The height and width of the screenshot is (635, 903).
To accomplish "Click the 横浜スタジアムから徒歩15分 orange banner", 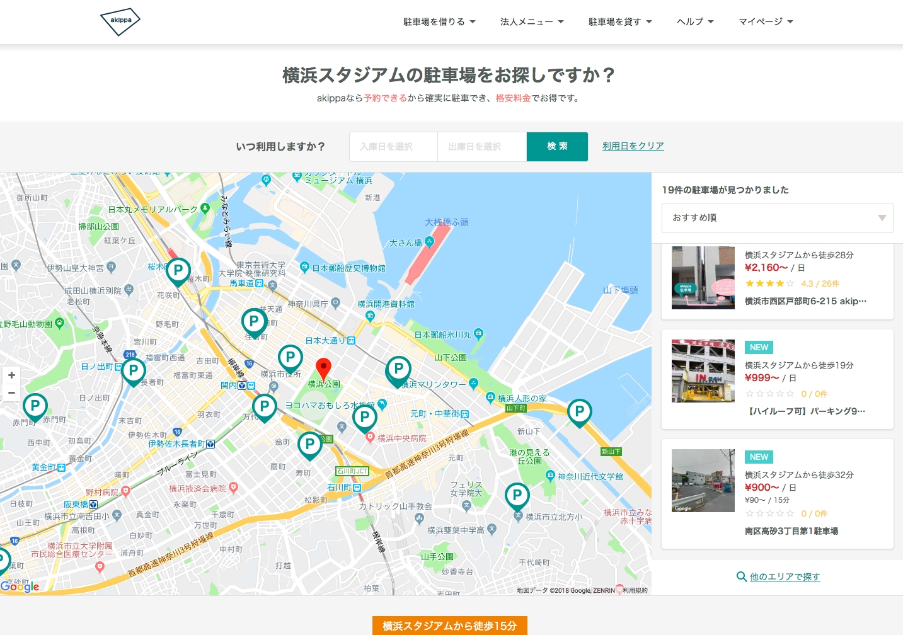I will coord(450,626).
